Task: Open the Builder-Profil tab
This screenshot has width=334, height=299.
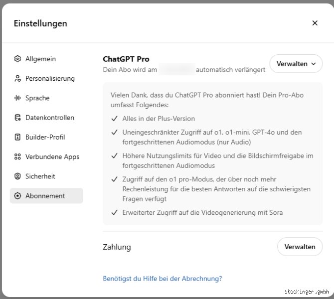Action: [x=46, y=137]
